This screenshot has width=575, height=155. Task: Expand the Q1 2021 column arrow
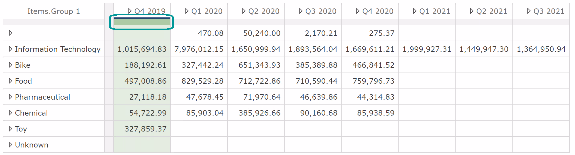pyautogui.click(x=415, y=11)
